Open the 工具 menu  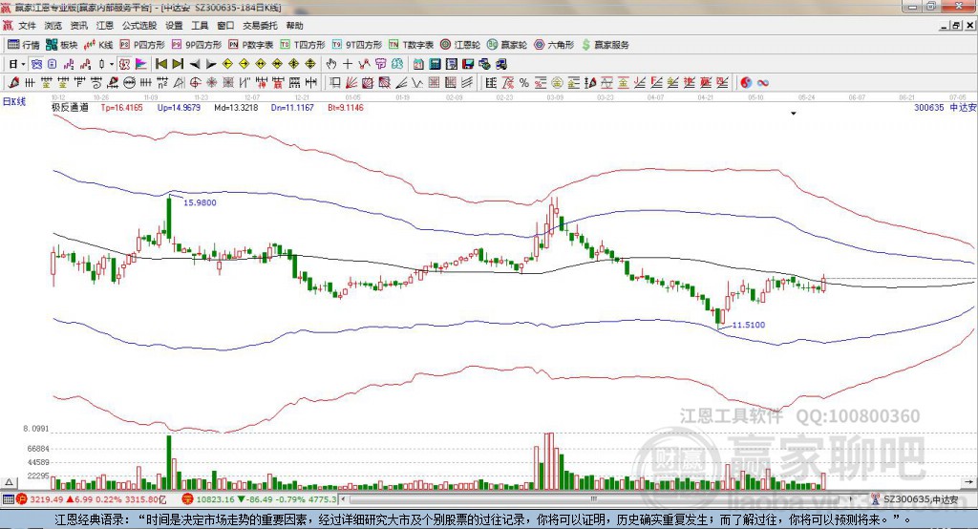[x=200, y=26]
